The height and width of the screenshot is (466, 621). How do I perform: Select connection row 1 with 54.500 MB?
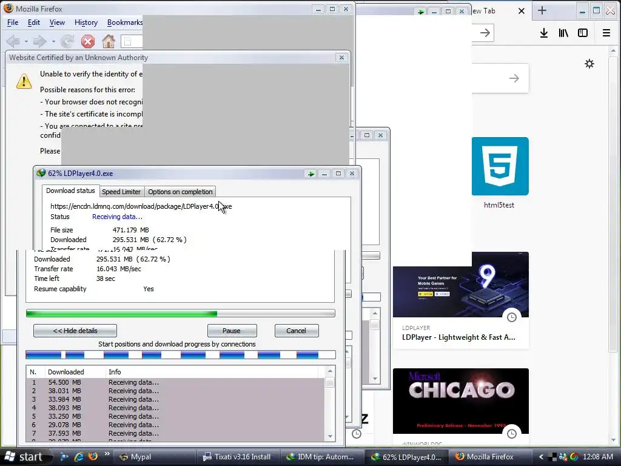click(175, 382)
